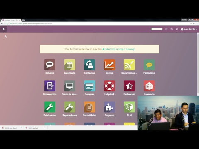199x149 pixels.
Task: Open conversations chat icon in top bar
Action: (172, 29)
